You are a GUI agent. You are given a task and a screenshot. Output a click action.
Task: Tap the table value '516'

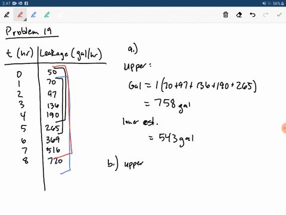53,150
